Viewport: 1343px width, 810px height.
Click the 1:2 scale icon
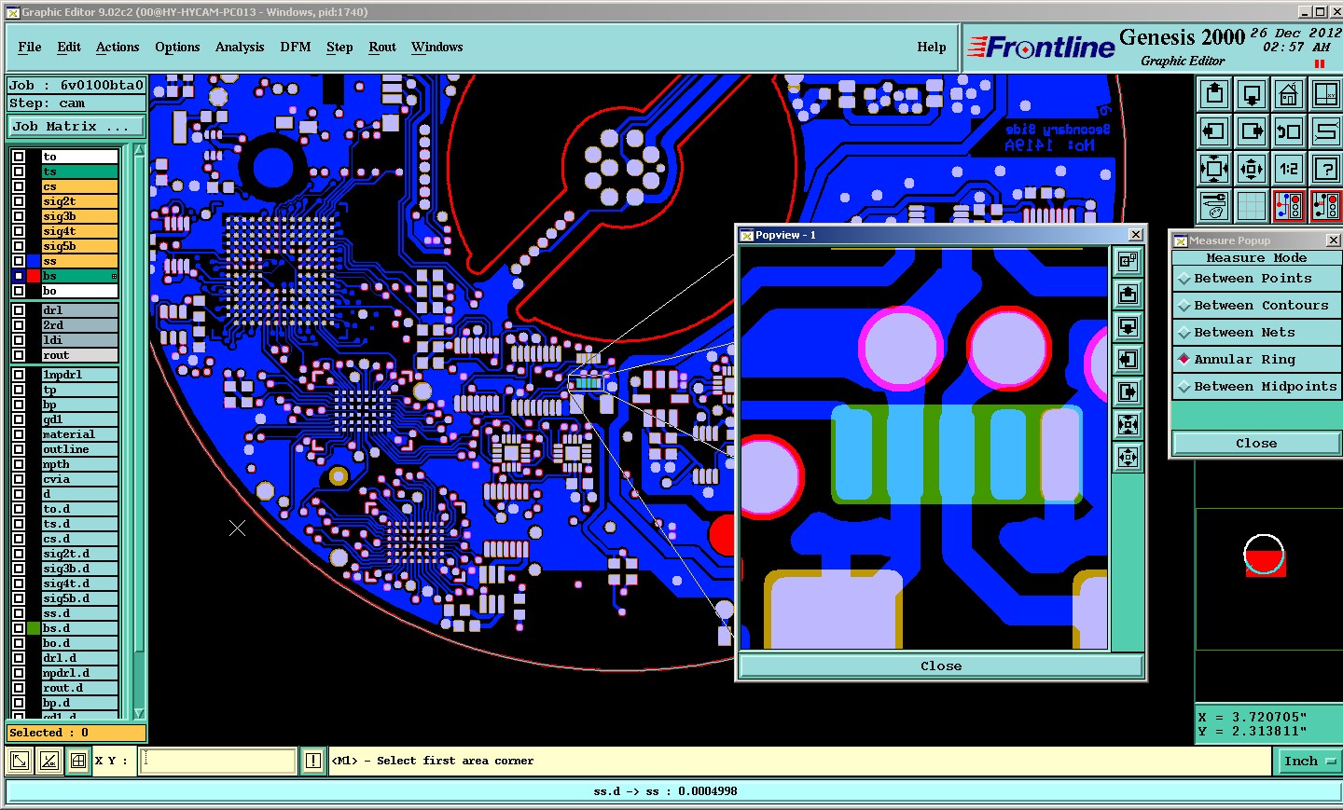(1289, 169)
